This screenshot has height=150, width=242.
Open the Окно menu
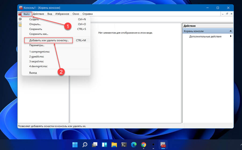click(x=76, y=14)
